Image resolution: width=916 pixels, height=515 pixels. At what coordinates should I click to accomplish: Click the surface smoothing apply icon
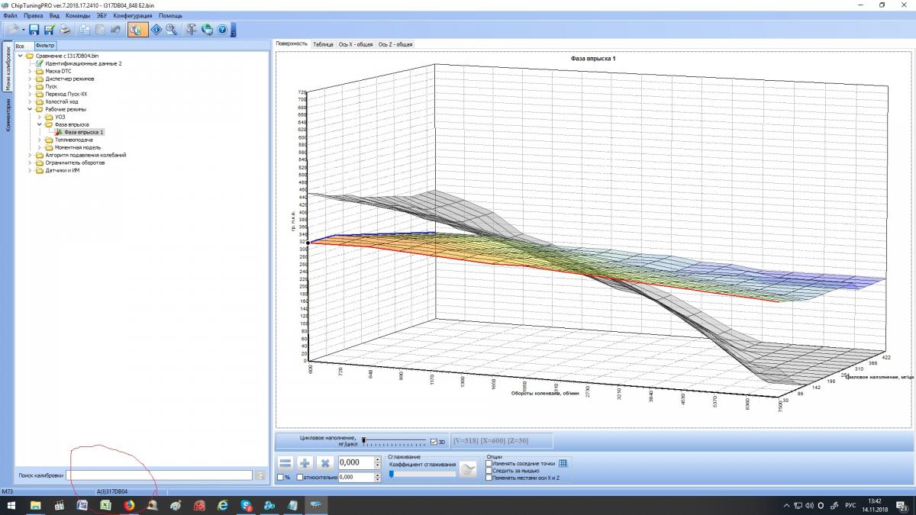(468, 469)
